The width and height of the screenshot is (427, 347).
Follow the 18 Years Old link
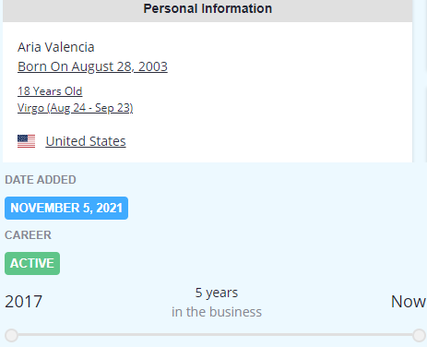pyautogui.click(x=50, y=91)
